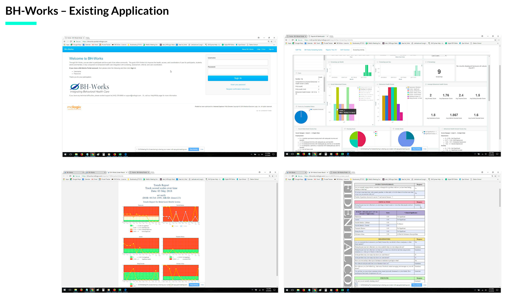Screen dimensions: 516x303
Task: Click the Suicide Ideation trend chart
Action: tap(181, 214)
